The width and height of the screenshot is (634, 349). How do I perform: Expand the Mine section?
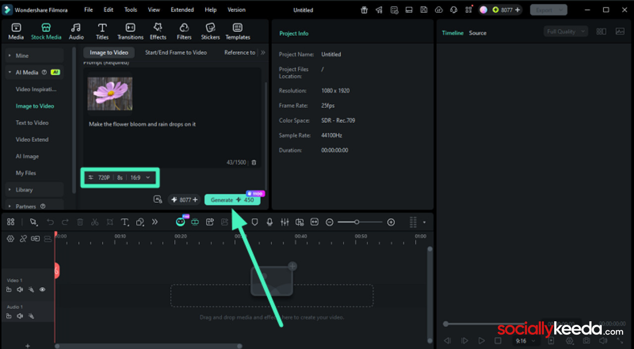pyautogui.click(x=34, y=55)
